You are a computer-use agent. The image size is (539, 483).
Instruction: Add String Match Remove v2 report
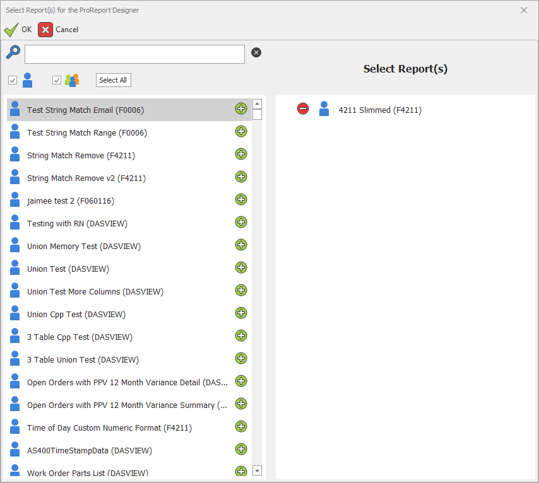pyautogui.click(x=241, y=177)
